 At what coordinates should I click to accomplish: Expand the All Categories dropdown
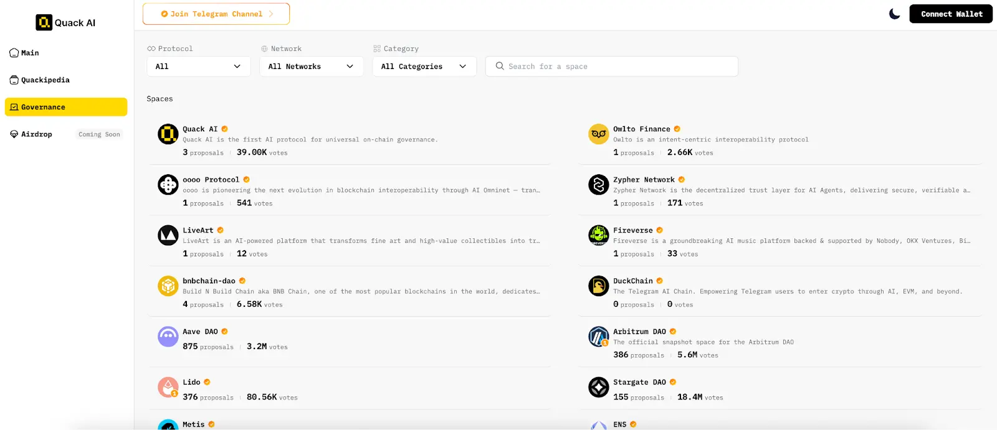[x=424, y=67]
